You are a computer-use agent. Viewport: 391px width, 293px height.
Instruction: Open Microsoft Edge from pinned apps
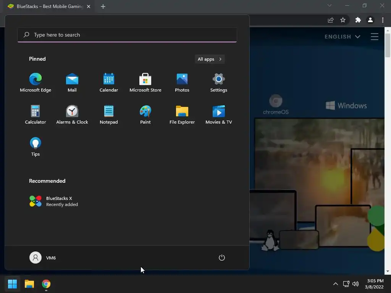click(x=36, y=83)
